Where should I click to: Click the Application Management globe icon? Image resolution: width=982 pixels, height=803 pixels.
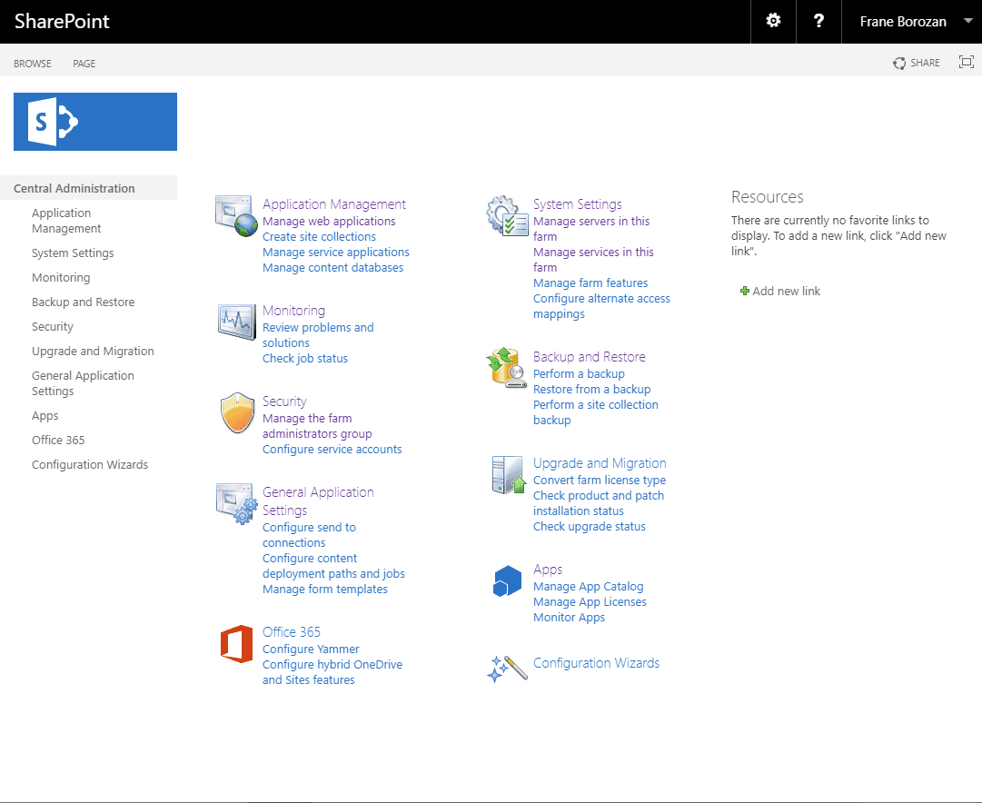click(x=236, y=215)
